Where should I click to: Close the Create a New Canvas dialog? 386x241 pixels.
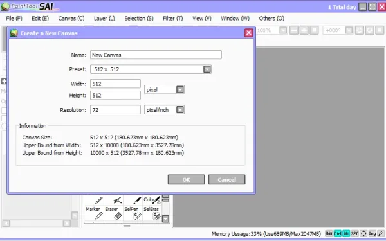click(x=248, y=33)
